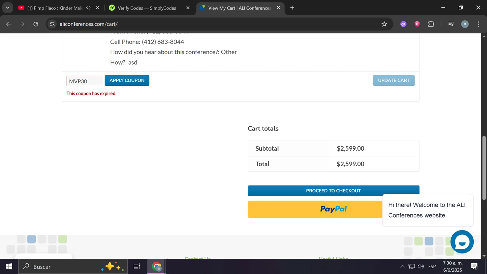This screenshot has width=487, height=274.
Task: Bookmark this page with the star
Action: click(384, 24)
